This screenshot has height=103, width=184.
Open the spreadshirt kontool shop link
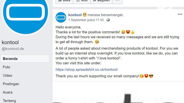(87, 70)
